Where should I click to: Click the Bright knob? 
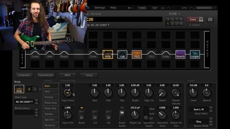tap(135, 93)
